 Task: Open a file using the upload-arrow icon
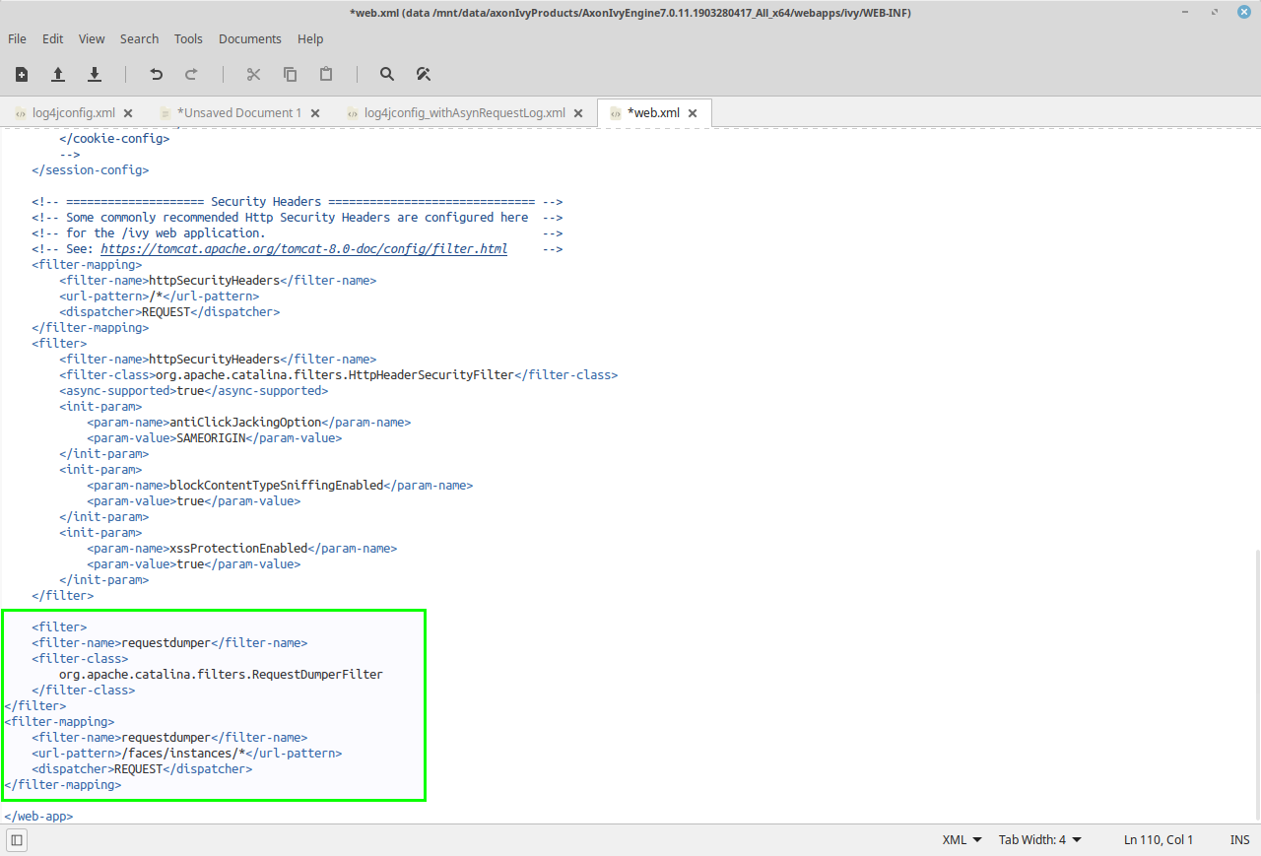[58, 74]
